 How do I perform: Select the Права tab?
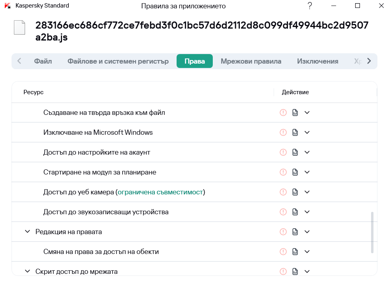tap(195, 61)
